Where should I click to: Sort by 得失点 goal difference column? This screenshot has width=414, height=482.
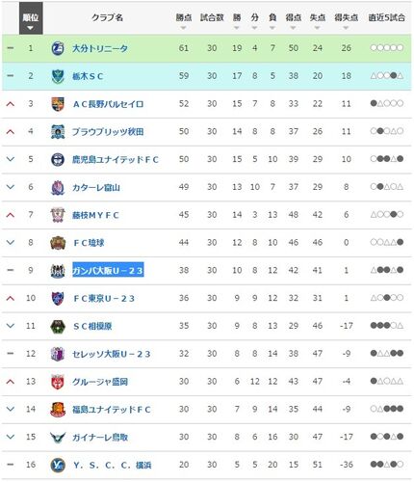tap(346, 21)
